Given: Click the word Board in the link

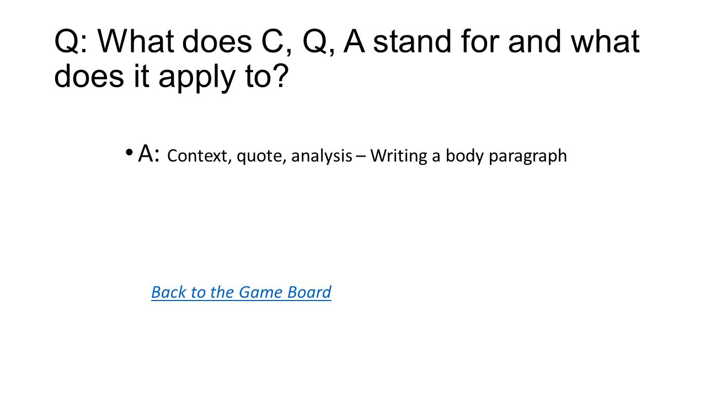Looking at the screenshot, I should tap(309, 292).
